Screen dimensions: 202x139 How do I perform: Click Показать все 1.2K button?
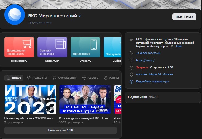(61, 130)
